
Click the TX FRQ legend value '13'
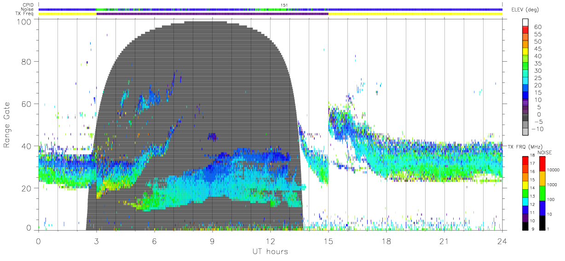coord(532,196)
